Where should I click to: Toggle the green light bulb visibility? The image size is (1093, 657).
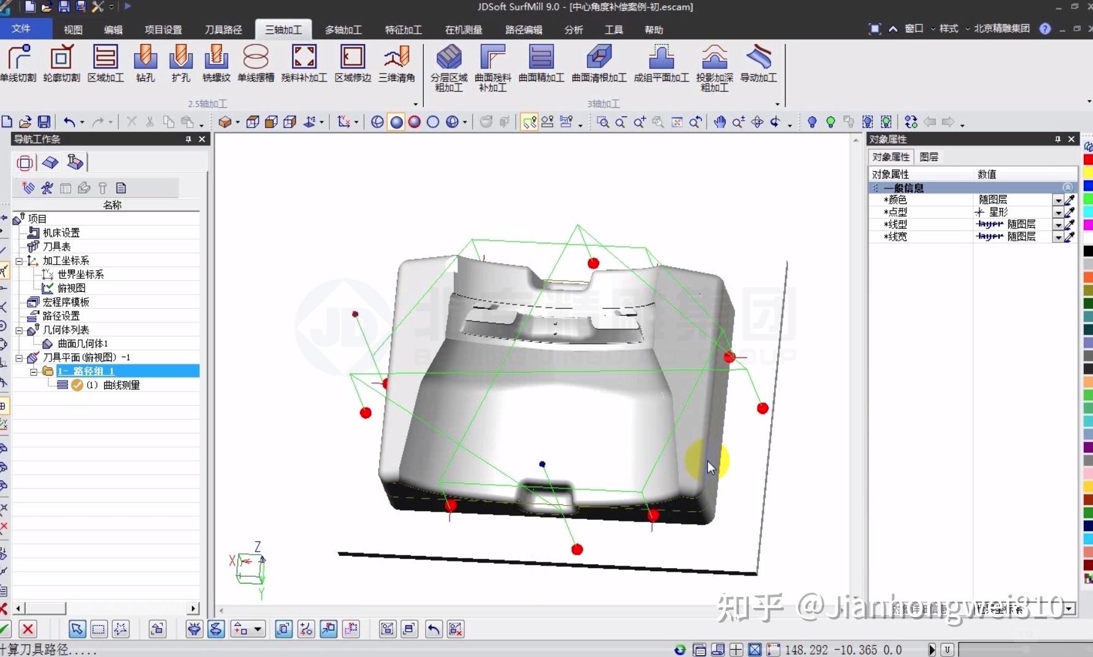tap(830, 122)
